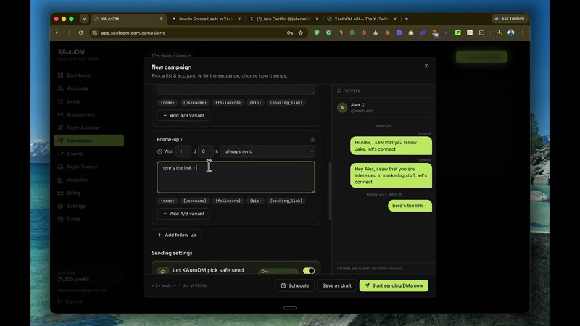
Task: Open Billing in sidebar
Action: [x=88, y=193]
